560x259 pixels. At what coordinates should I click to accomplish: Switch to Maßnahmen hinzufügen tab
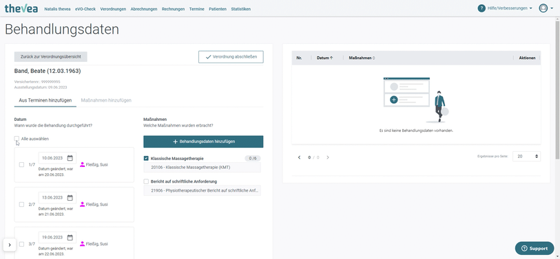[106, 100]
